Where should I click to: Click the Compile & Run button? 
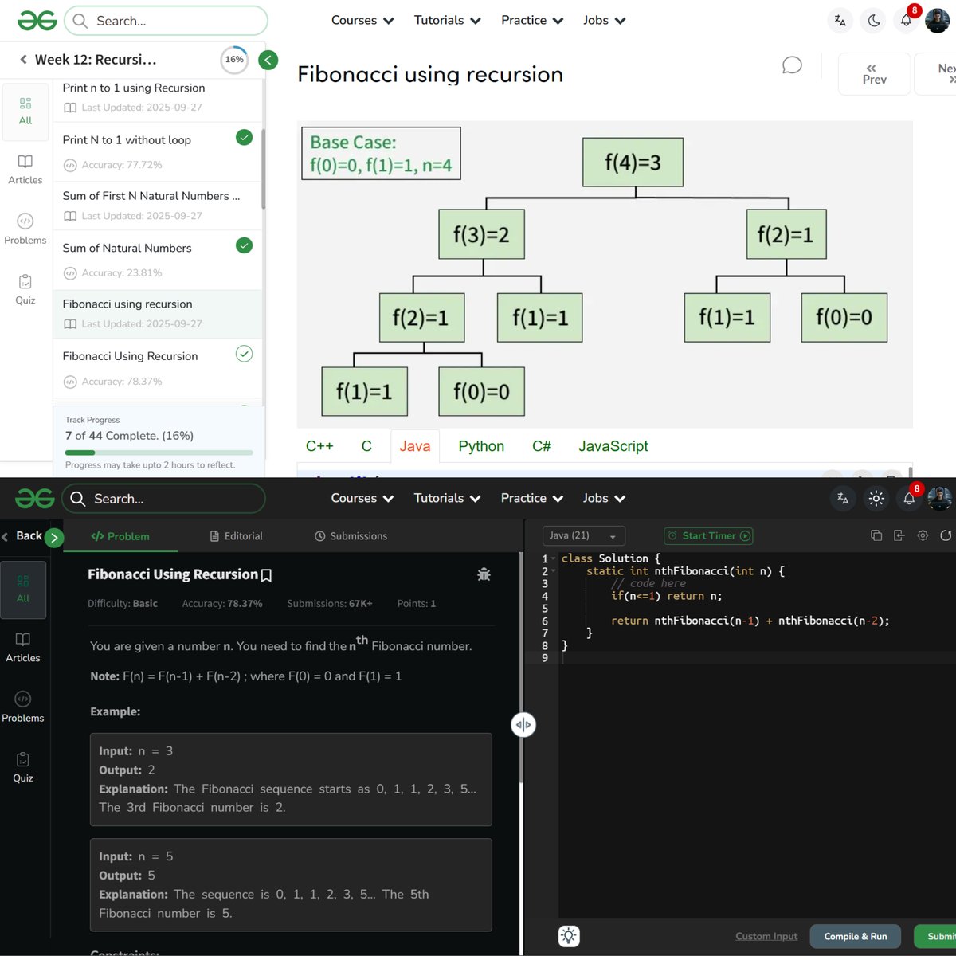tap(855, 936)
